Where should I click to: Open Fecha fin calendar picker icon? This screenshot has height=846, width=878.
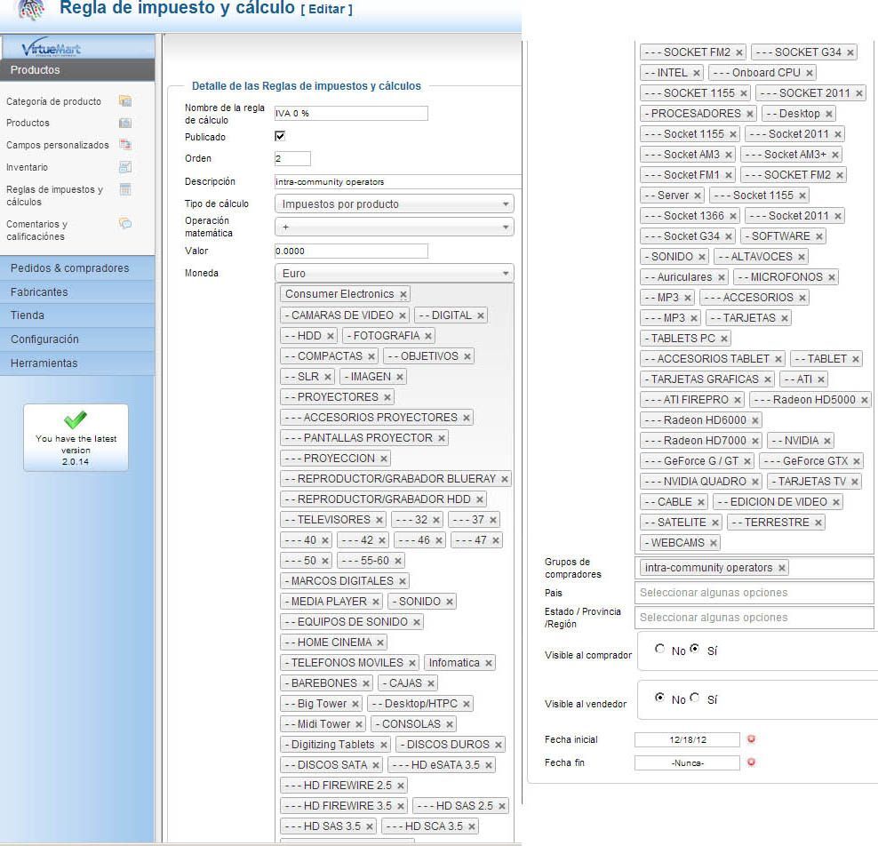752,762
